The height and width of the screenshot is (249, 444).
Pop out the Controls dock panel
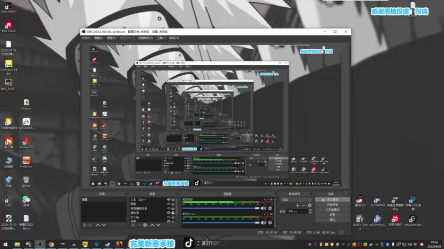tap(349, 194)
